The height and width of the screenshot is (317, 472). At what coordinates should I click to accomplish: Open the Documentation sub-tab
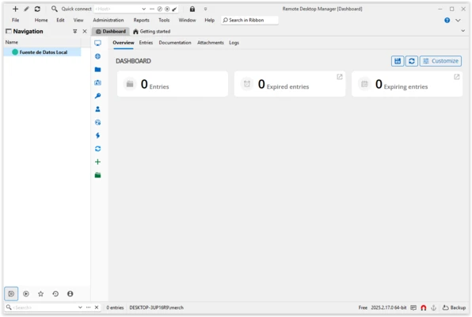(175, 43)
